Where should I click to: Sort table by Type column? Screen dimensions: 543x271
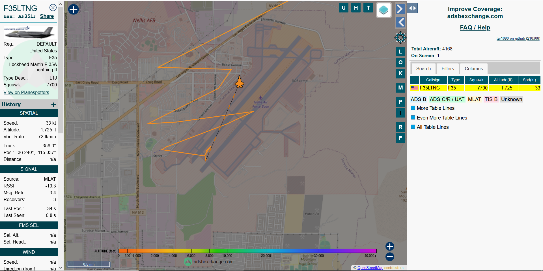tap(456, 80)
